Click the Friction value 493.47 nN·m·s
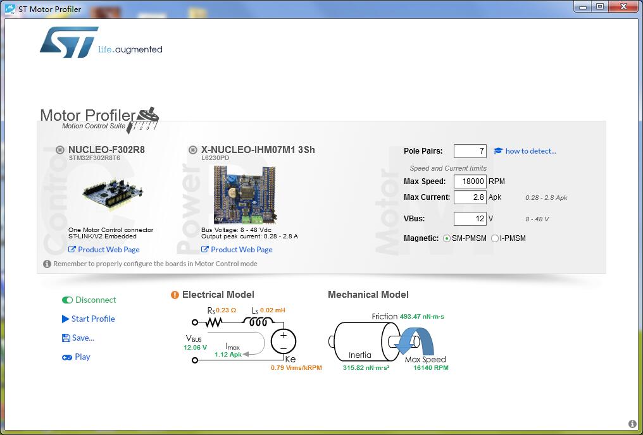 click(422, 317)
